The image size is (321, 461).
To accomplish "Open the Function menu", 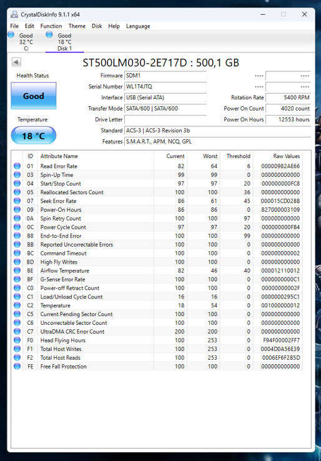I will (51, 26).
